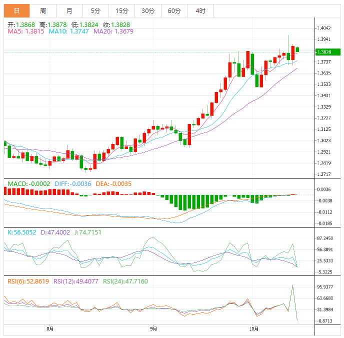Click the -0.8713 RSI axis value
Viewport: 344px width, 338px height.
pos(325,321)
